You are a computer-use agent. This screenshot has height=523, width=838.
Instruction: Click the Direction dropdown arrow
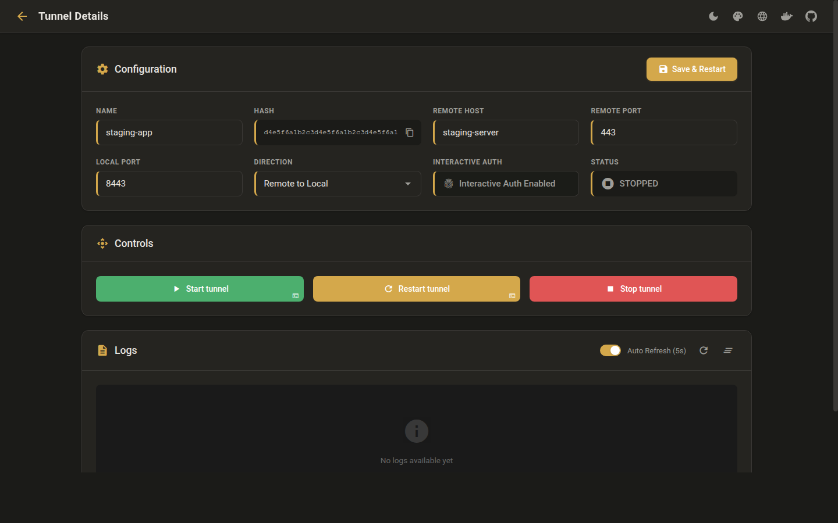click(x=408, y=184)
